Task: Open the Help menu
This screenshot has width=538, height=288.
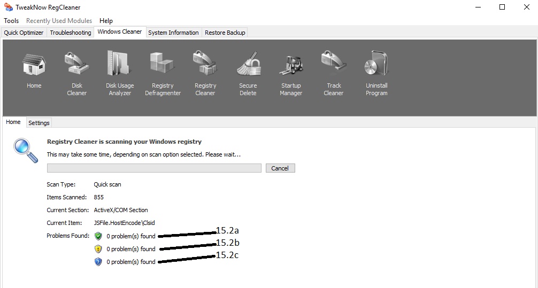Action: coord(106,20)
